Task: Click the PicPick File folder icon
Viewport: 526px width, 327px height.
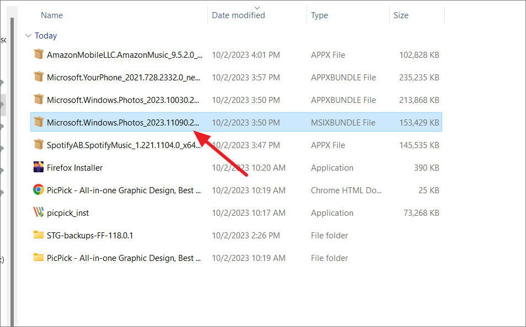Action: point(39,257)
